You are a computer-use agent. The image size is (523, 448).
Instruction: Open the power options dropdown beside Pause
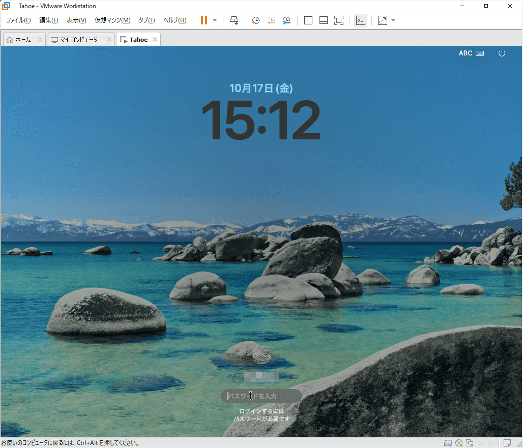[215, 20]
